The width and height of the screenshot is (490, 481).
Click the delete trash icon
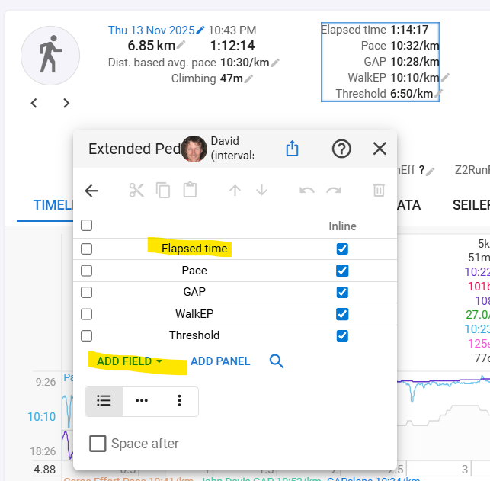[379, 190]
